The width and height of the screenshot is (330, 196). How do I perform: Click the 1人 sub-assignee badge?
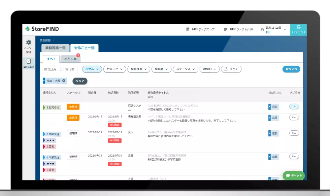click(294, 106)
